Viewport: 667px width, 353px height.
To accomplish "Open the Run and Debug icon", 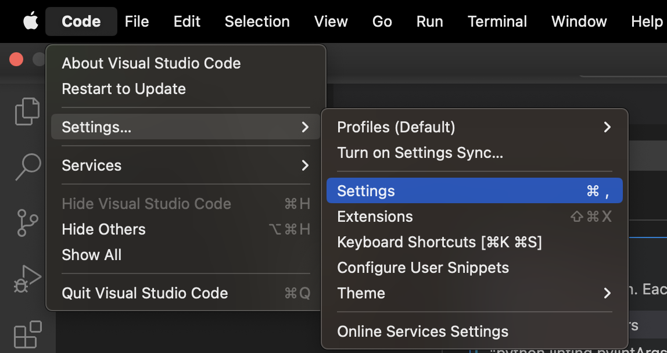I will tap(27, 279).
